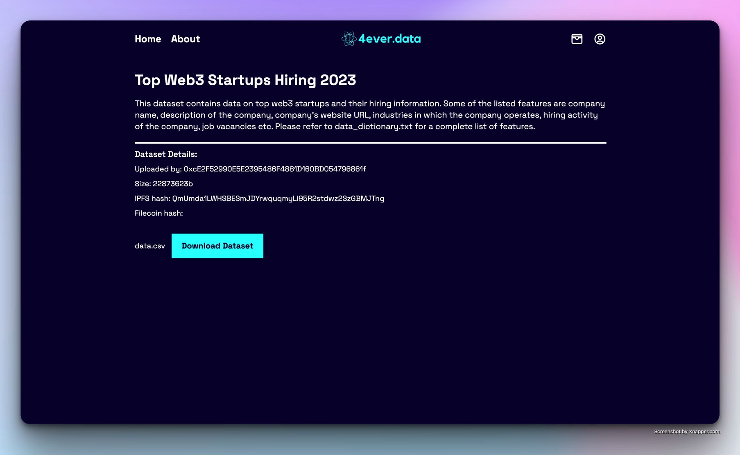Click the 4ever.data brand name

(x=389, y=39)
